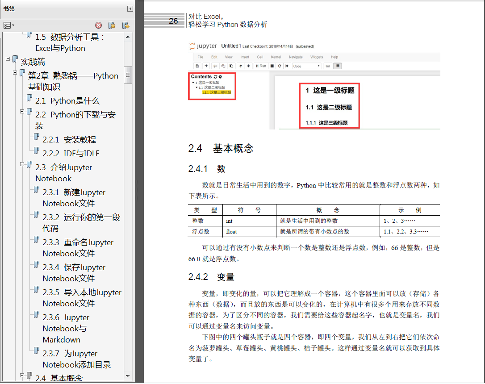The height and width of the screenshot is (384, 485).
Task: Delete the selected bookmark with red X
Action: (98, 25)
